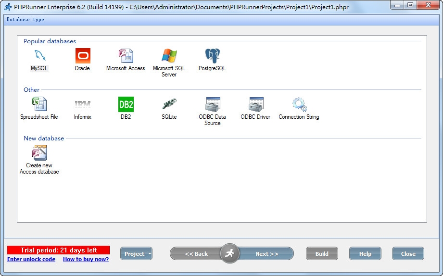Viewport: 443px width, 276px height.
Task: Select the MySQL database icon
Action: pos(39,56)
